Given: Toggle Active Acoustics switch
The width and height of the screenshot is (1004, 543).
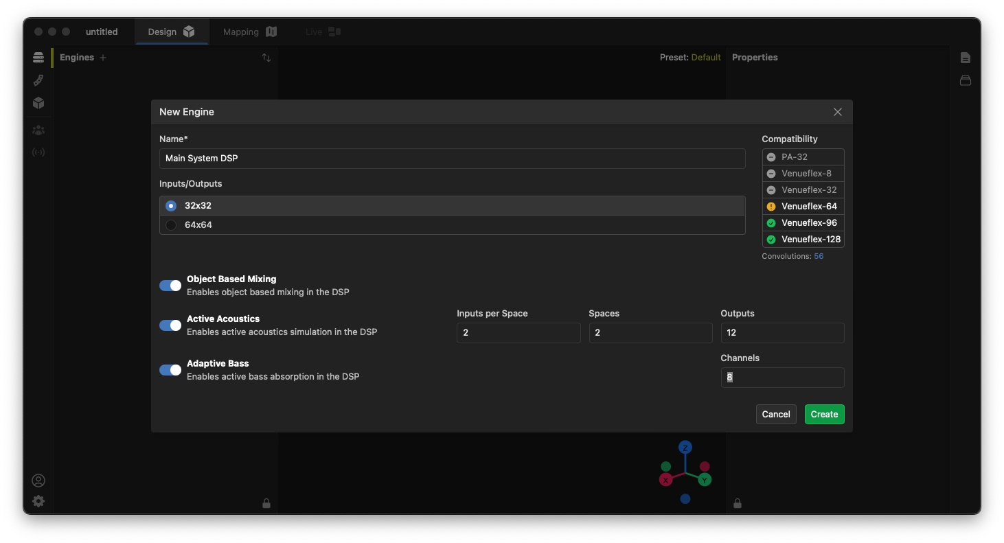Looking at the screenshot, I should (x=170, y=325).
